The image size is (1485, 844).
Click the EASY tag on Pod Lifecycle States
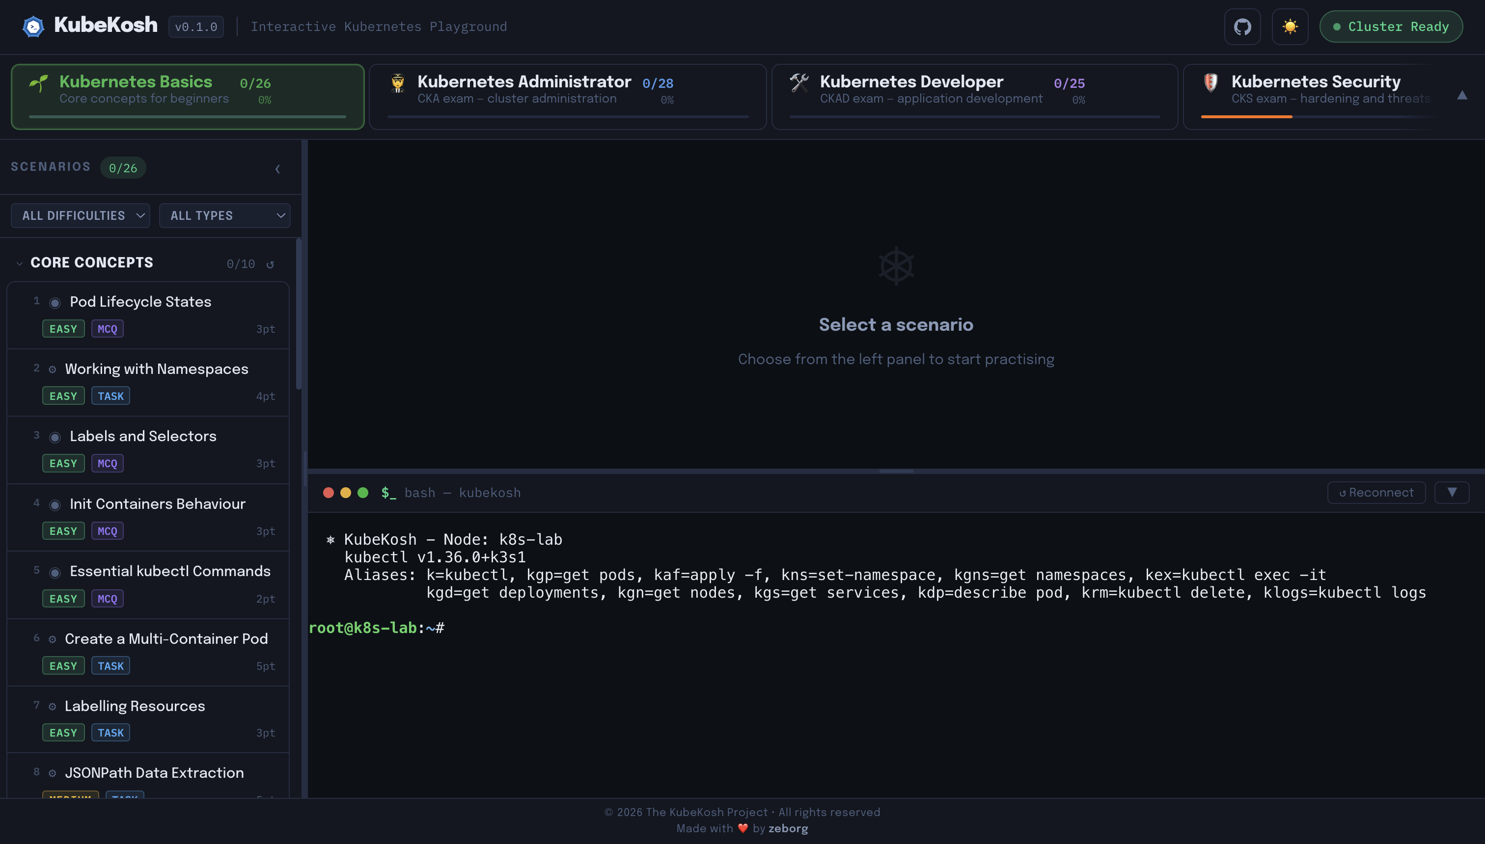(x=63, y=329)
